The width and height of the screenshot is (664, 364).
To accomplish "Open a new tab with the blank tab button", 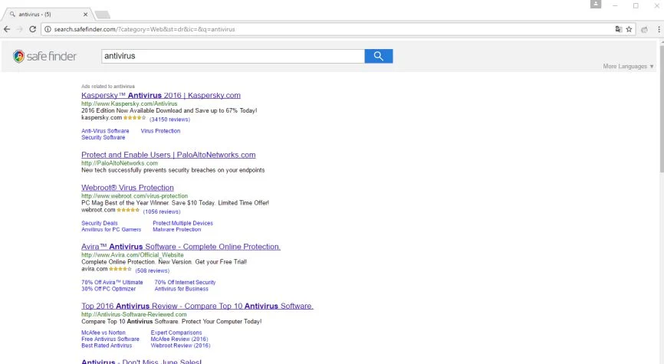I will pyautogui.click(x=102, y=15).
